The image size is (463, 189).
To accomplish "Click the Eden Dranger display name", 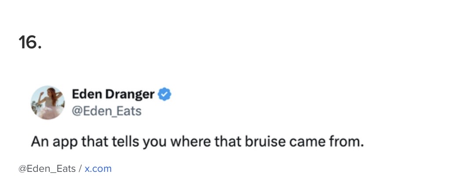I will (113, 94).
